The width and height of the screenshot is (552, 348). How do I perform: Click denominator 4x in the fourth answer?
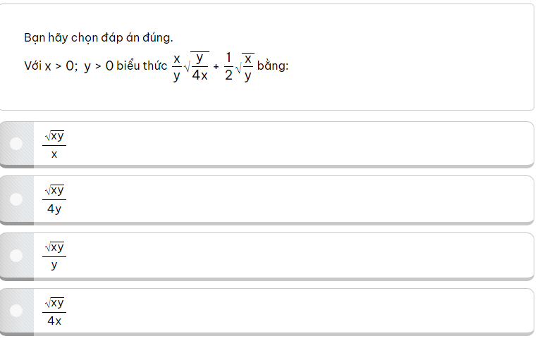(54, 321)
